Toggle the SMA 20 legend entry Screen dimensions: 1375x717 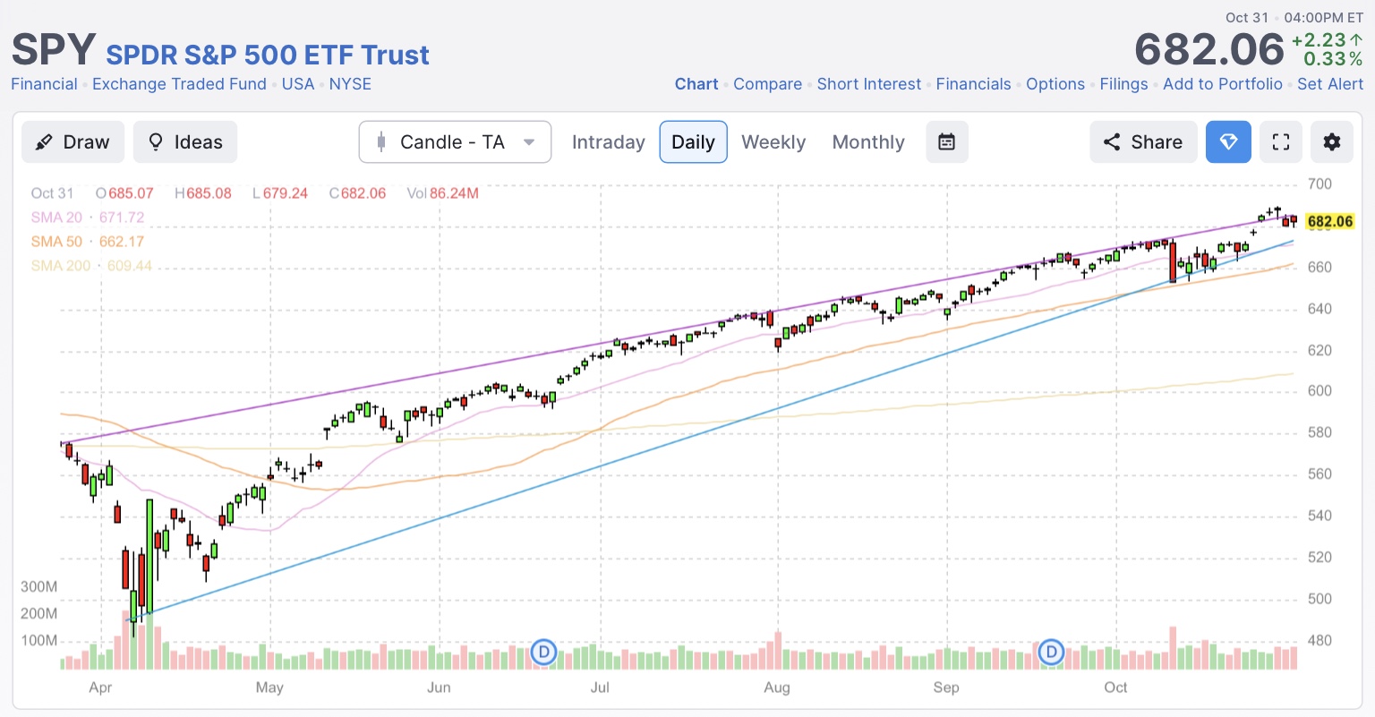[x=87, y=218]
